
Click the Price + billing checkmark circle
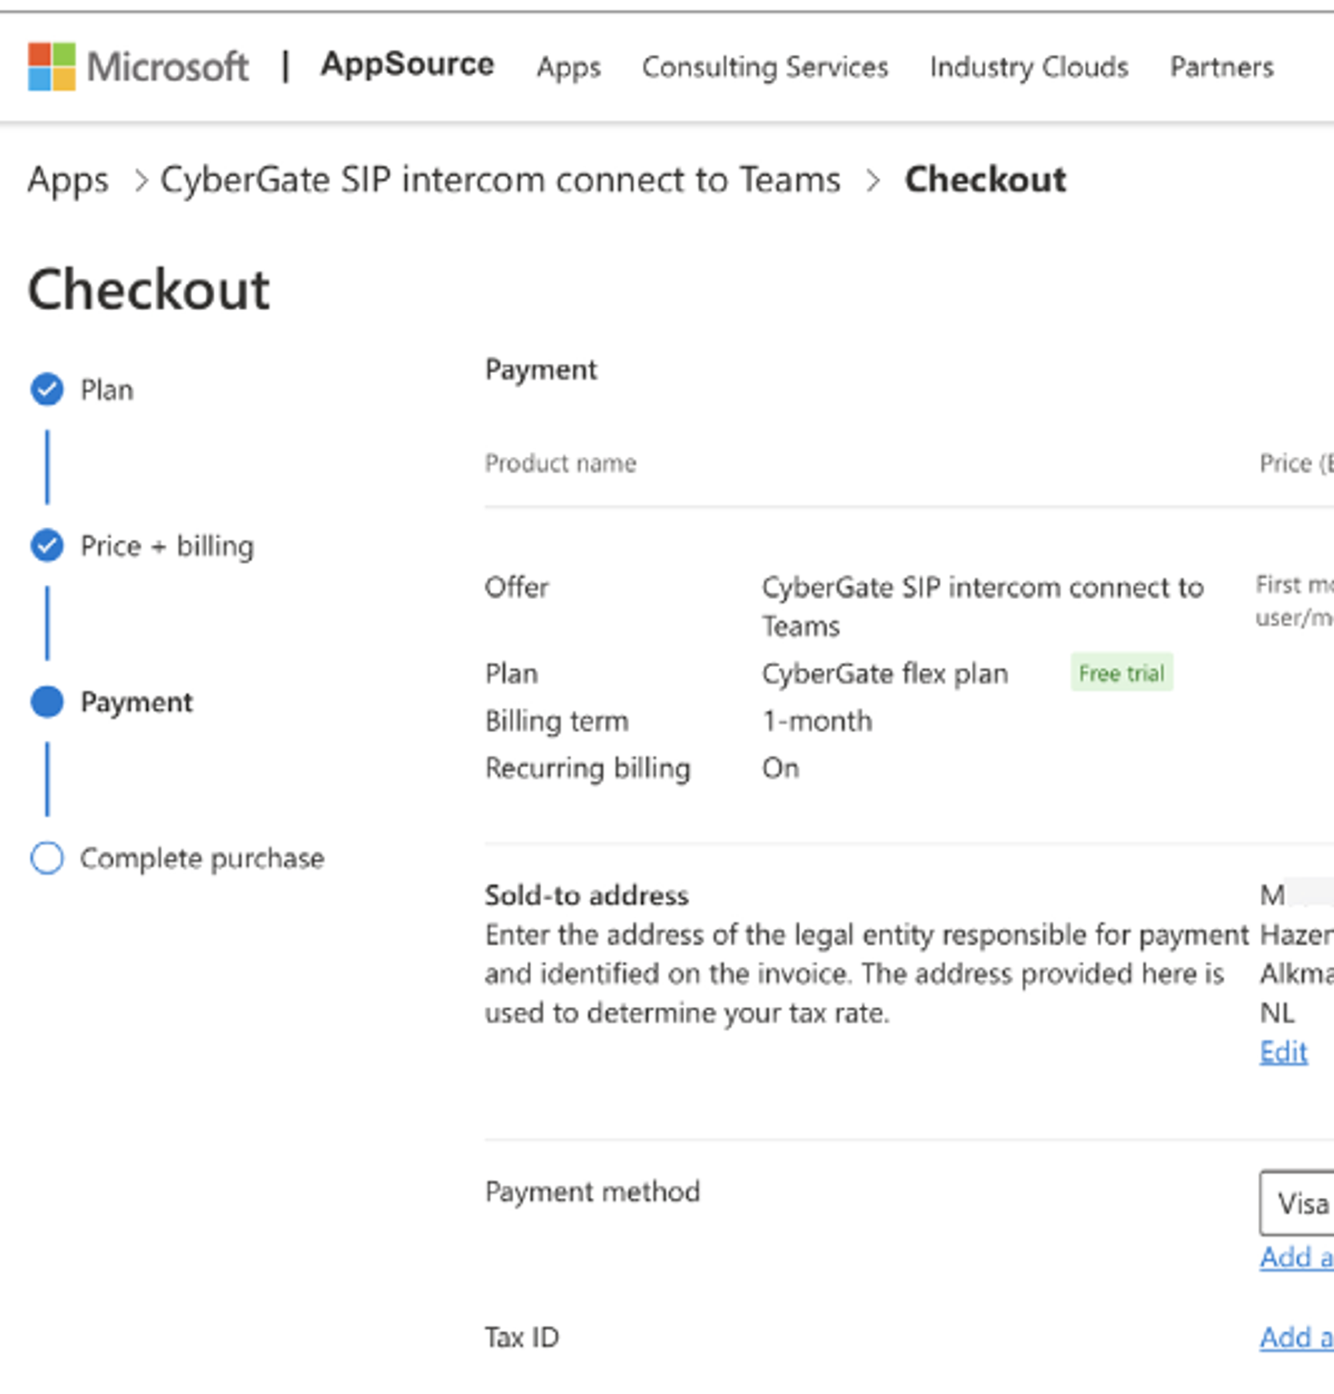(47, 546)
